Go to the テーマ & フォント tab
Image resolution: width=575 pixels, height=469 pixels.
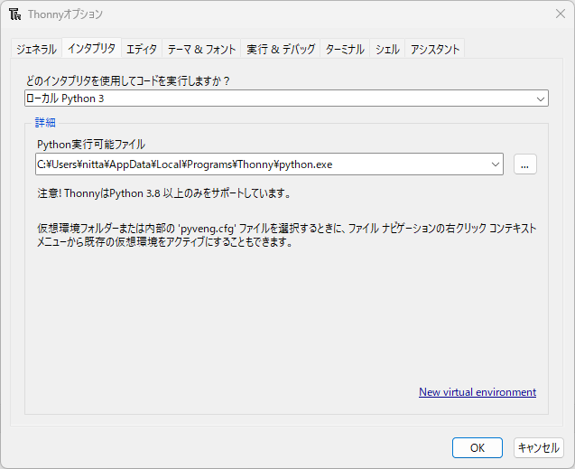(x=201, y=49)
